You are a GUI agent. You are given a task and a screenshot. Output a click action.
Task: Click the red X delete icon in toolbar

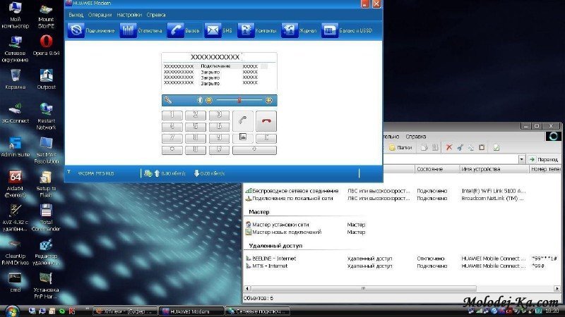[448, 147]
